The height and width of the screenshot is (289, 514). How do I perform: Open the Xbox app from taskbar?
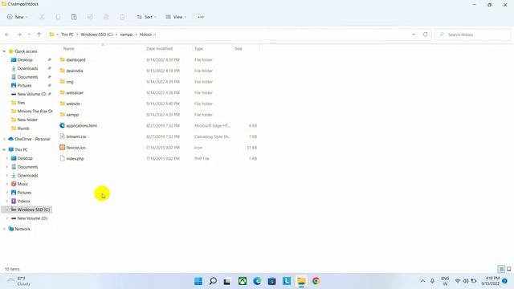coord(243,281)
